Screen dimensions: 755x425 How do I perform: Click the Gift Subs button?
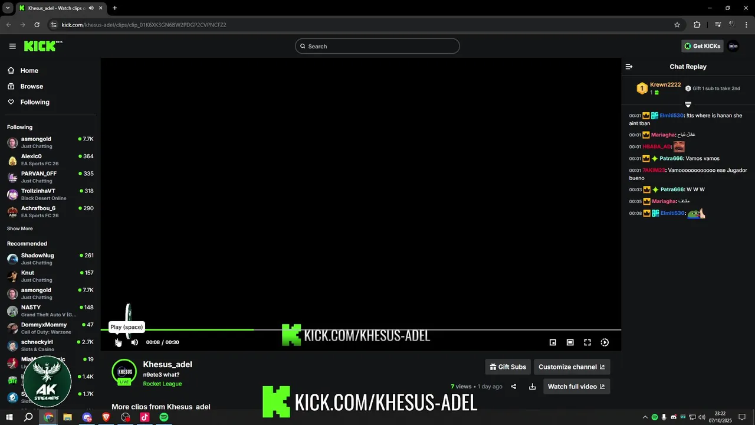508,367
